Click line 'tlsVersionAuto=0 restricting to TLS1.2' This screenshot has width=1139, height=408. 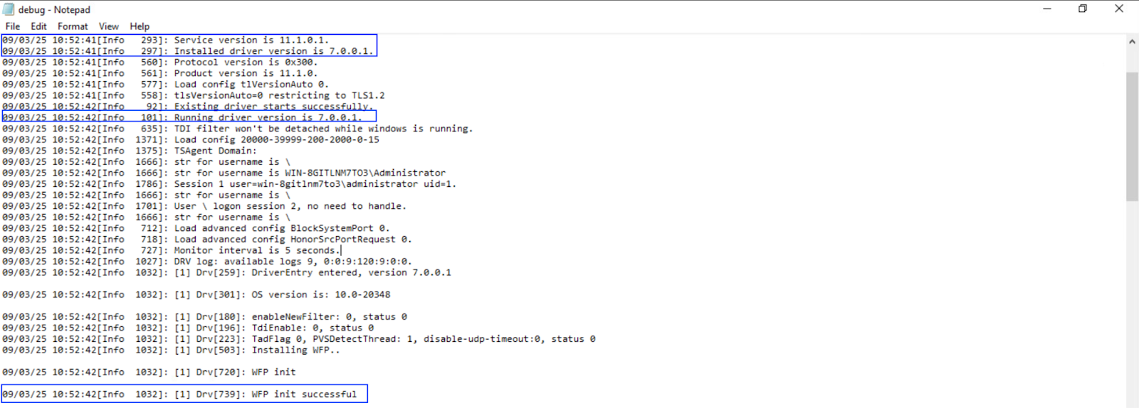point(194,95)
